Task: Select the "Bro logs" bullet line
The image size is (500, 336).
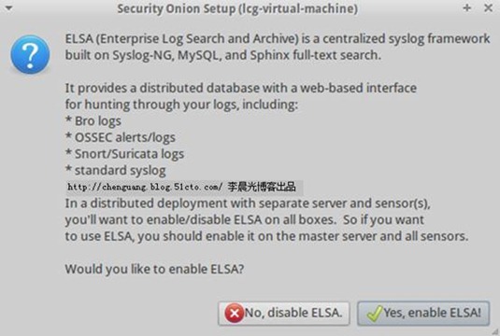Action: point(93,121)
